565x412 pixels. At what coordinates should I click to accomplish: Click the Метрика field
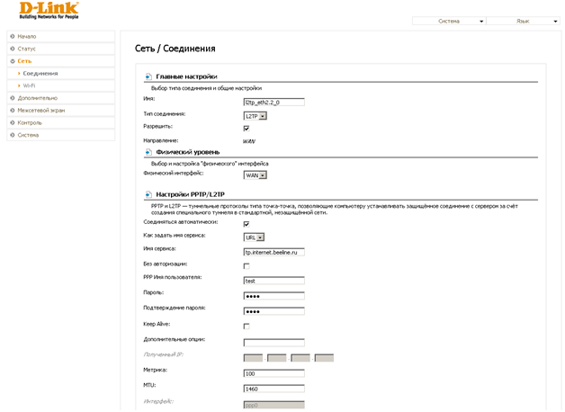[x=274, y=373]
